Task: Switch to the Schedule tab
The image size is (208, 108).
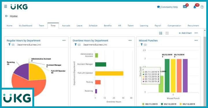Action: pos(93,26)
